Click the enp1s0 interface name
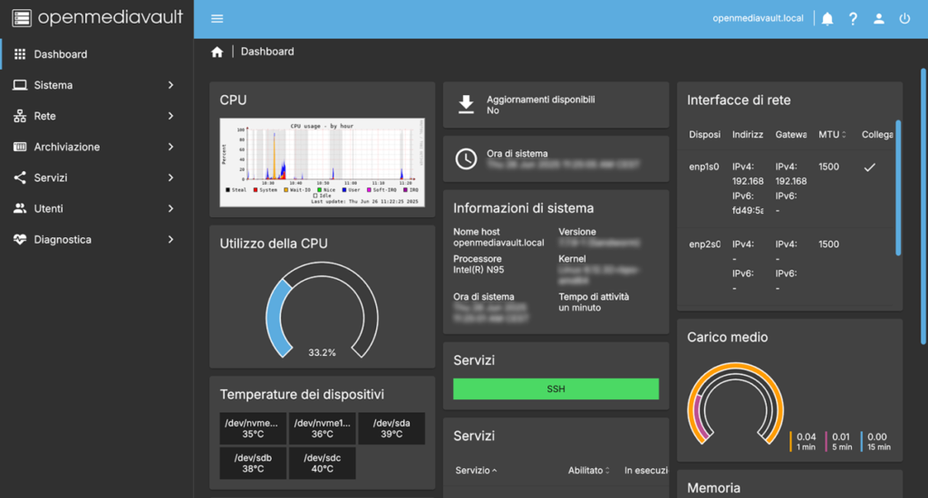This screenshot has height=498, width=928. coord(703,167)
